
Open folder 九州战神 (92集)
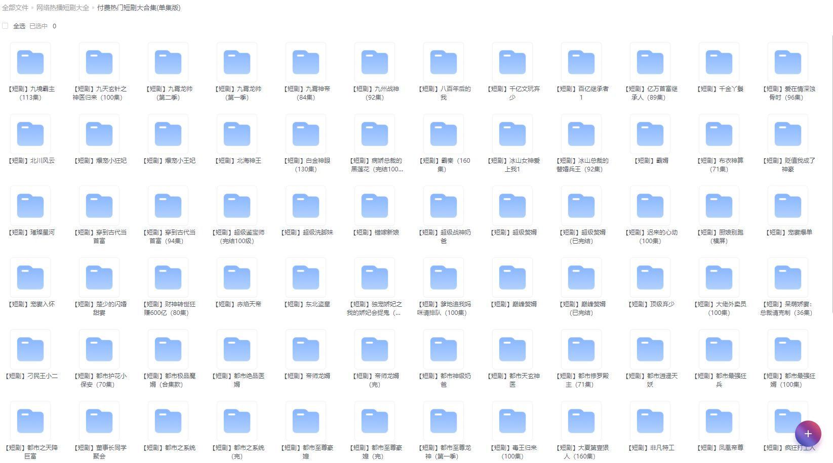[375, 62]
